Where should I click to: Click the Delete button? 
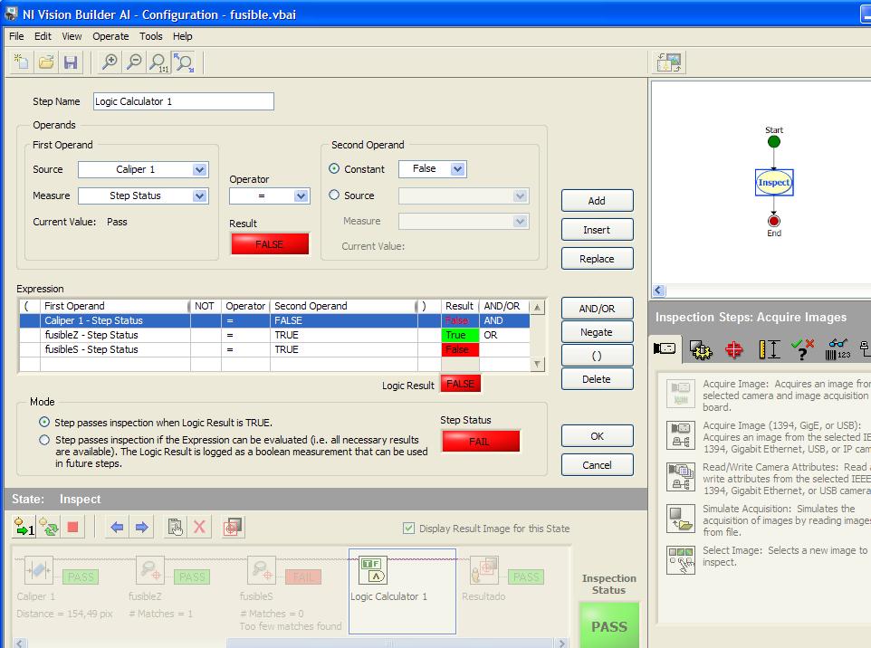click(x=598, y=379)
